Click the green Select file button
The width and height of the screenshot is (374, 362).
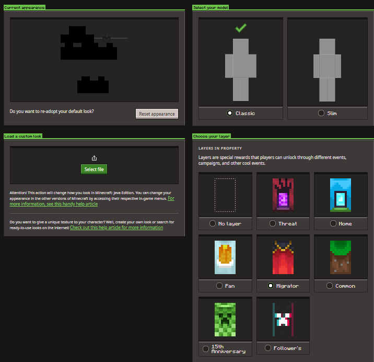click(x=94, y=169)
